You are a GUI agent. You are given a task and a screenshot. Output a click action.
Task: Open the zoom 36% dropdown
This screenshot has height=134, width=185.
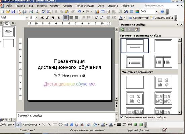[157, 12]
